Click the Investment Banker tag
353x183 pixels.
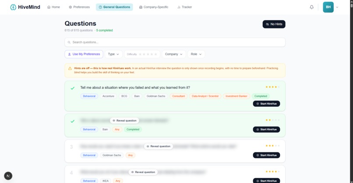pyautogui.click(x=237, y=96)
